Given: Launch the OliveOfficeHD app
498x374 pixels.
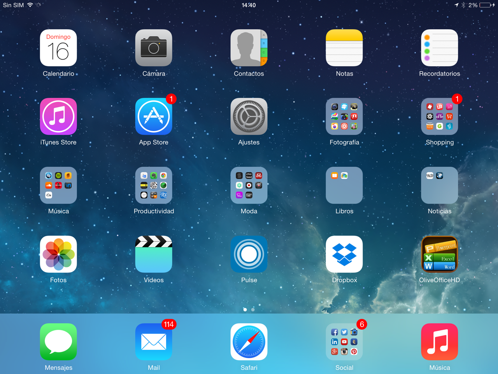Looking at the screenshot, I should 440,254.
